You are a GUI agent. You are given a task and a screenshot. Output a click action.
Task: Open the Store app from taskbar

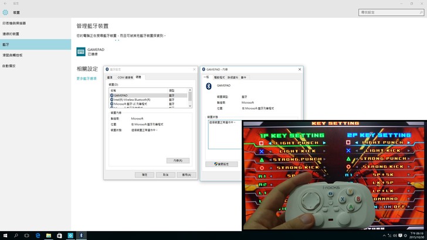59,235
